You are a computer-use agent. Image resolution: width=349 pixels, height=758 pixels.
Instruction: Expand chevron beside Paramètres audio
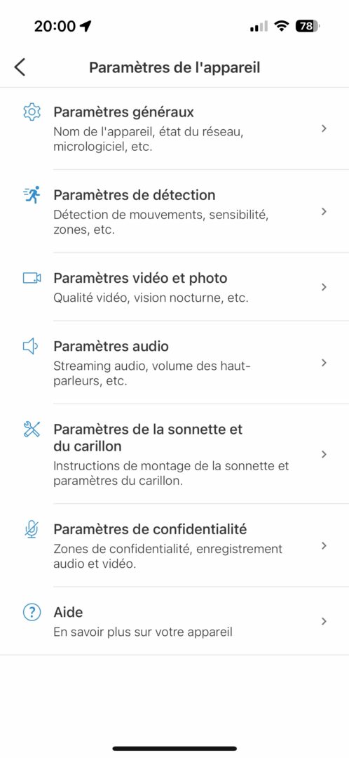point(324,363)
